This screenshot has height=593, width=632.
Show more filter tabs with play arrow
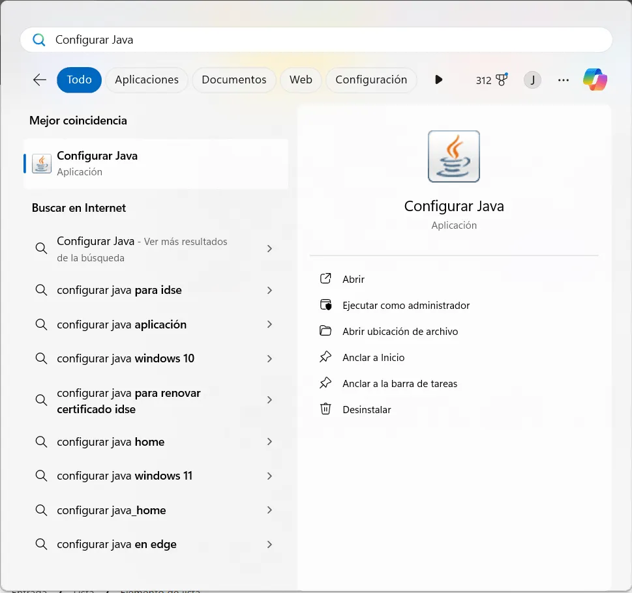[438, 80]
